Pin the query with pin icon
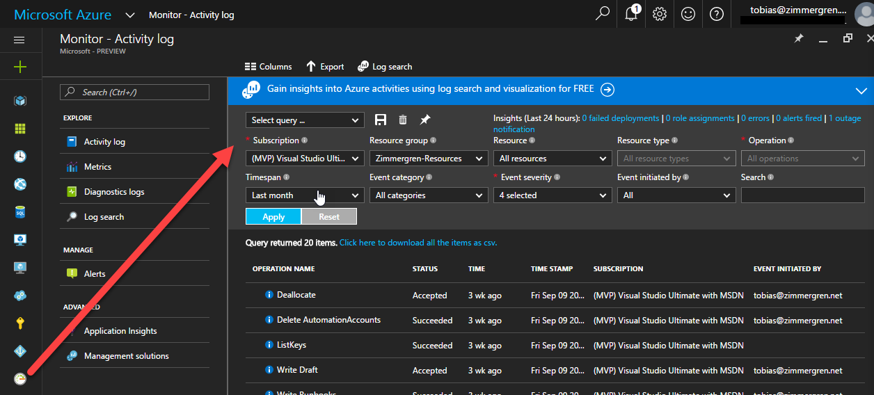 tap(425, 120)
